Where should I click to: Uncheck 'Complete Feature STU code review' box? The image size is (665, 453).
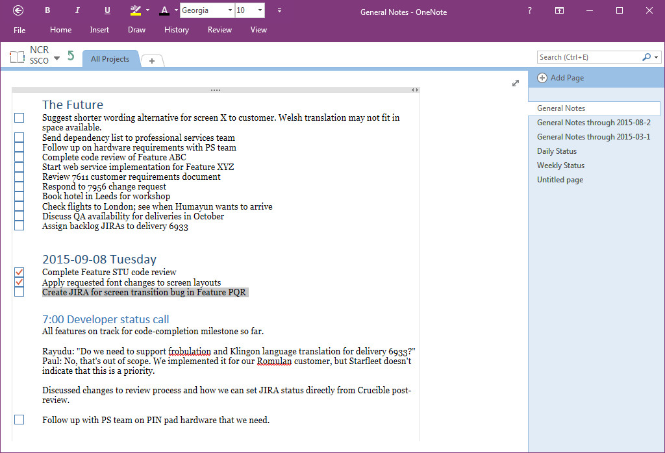(19, 272)
